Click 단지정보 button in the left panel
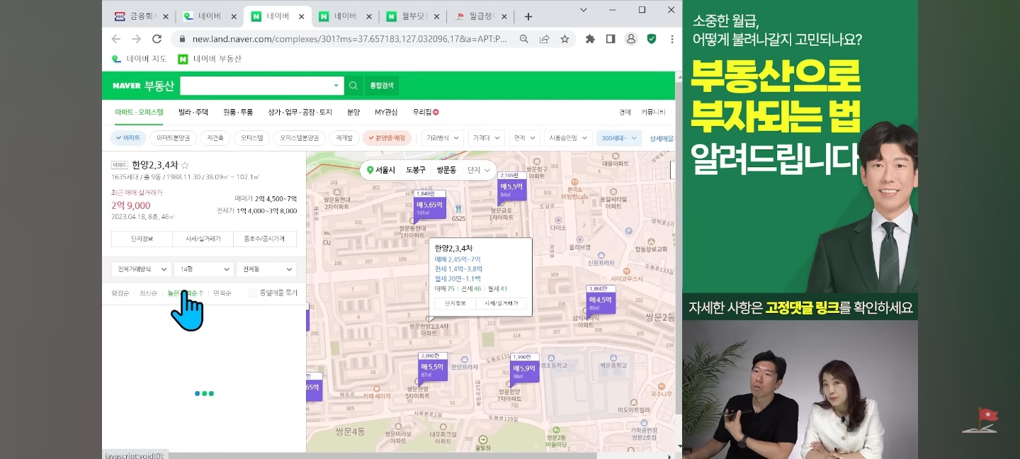The image size is (1020, 459). [142, 239]
